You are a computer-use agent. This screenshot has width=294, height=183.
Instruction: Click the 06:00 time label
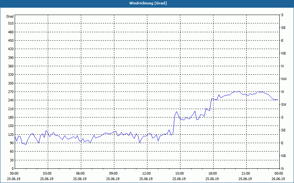(81, 173)
